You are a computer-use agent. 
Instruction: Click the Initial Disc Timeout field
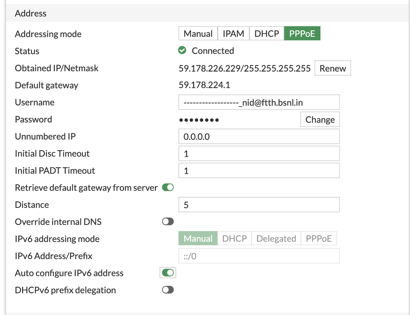259,154
